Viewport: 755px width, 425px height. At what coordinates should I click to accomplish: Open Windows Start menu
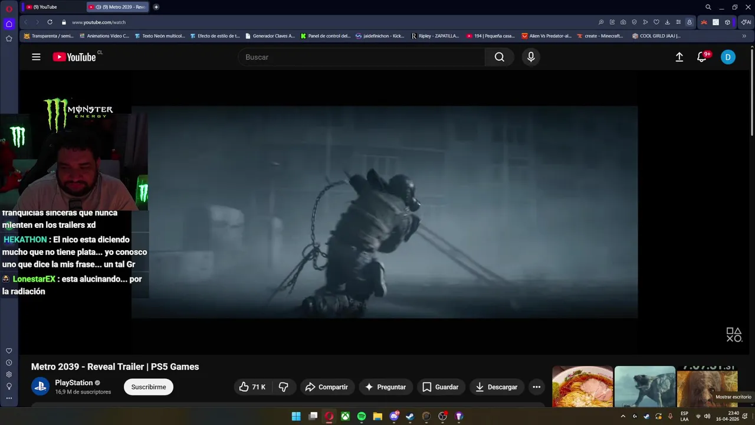pos(296,416)
